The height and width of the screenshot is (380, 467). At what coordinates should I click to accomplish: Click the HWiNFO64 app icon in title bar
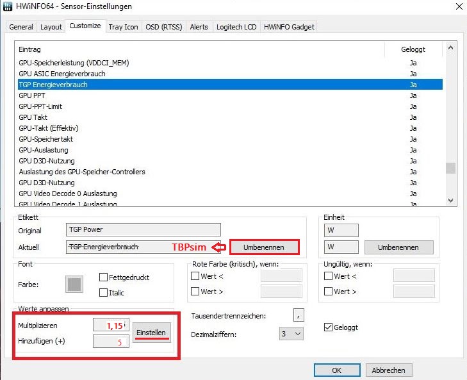8,6
